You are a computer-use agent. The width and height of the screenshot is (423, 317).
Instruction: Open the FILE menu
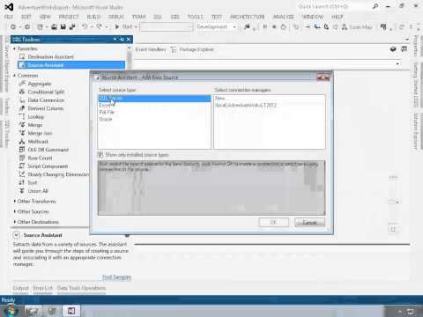tap(9, 17)
